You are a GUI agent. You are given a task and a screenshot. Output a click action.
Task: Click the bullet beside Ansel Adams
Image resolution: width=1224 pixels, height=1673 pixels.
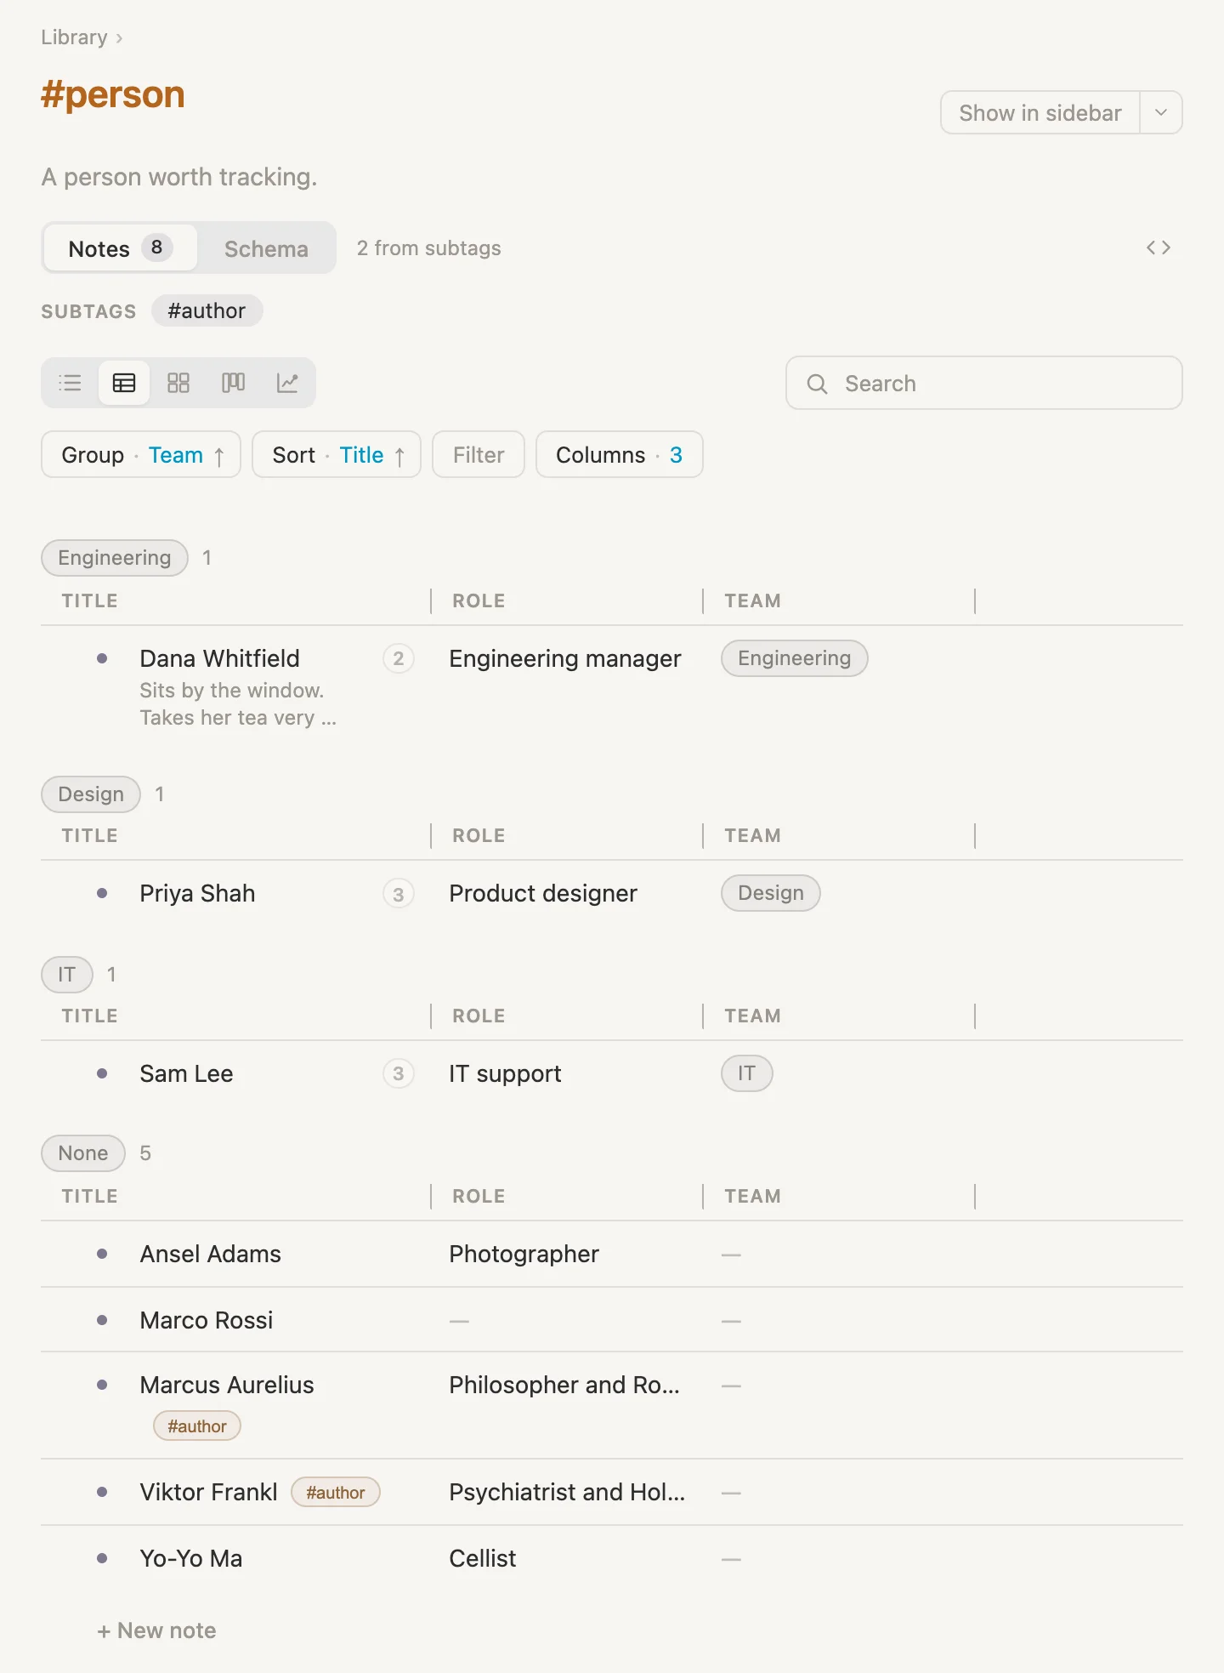pyautogui.click(x=102, y=1254)
